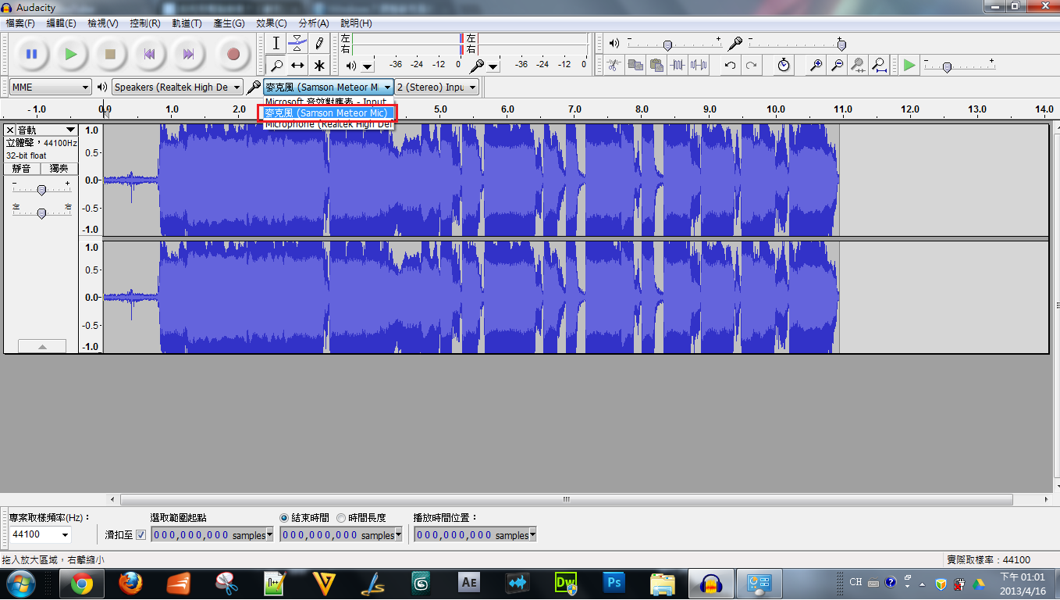Select the 時間長度 radio button
The height and width of the screenshot is (600, 1060).
[341, 518]
